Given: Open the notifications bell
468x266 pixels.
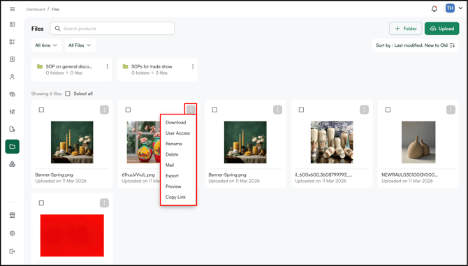Looking at the screenshot, I should [434, 8].
